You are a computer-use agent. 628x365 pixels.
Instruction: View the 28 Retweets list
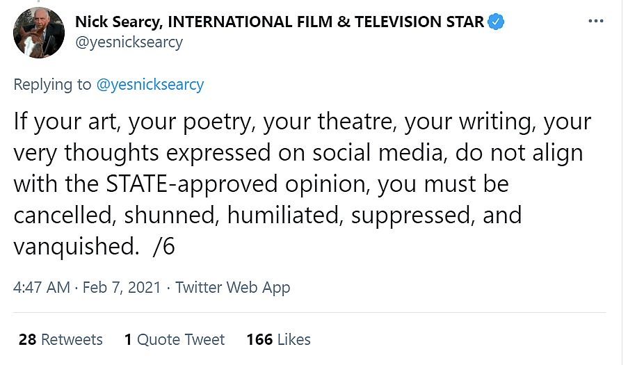(x=61, y=339)
